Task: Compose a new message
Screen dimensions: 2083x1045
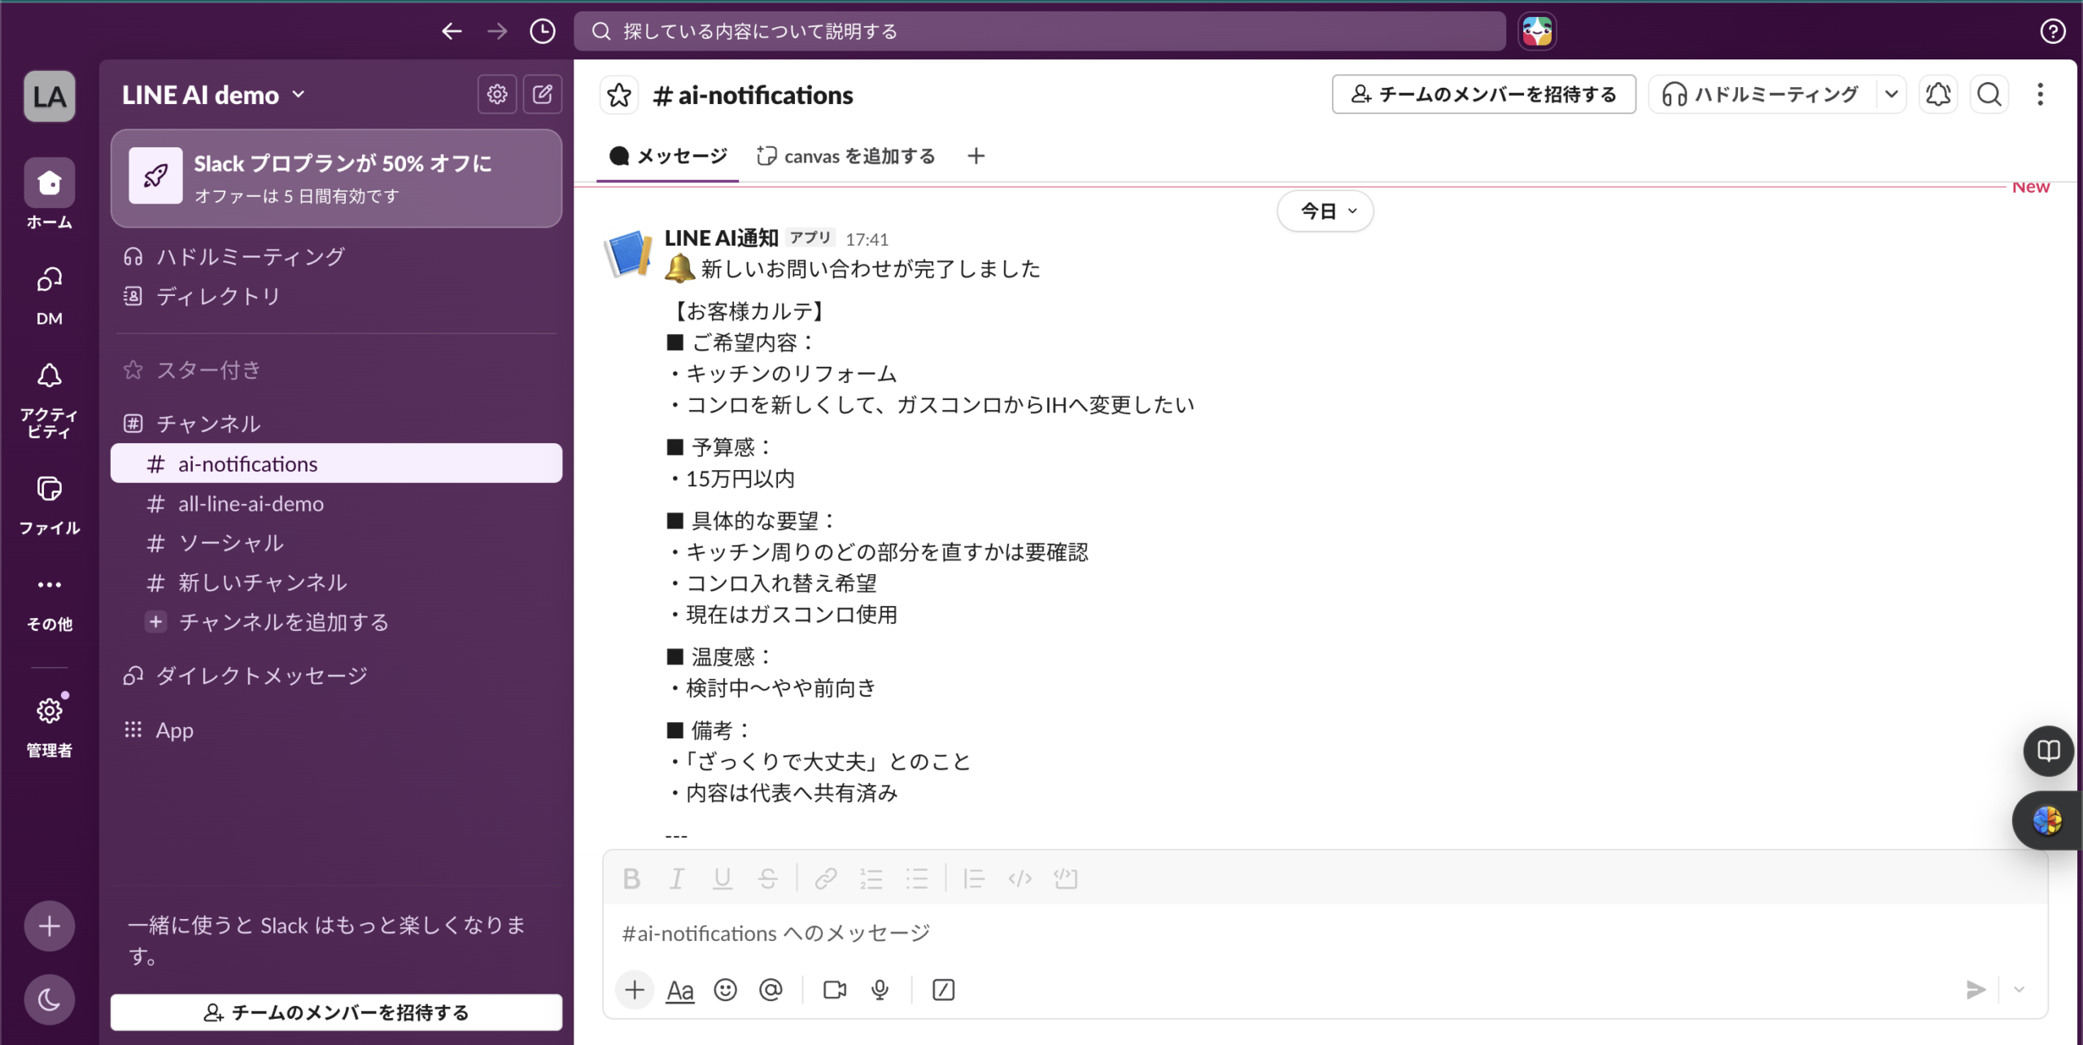Action: [543, 94]
